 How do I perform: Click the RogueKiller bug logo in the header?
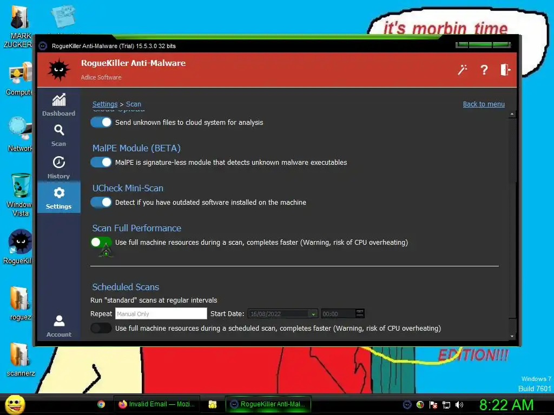(58, 70)
